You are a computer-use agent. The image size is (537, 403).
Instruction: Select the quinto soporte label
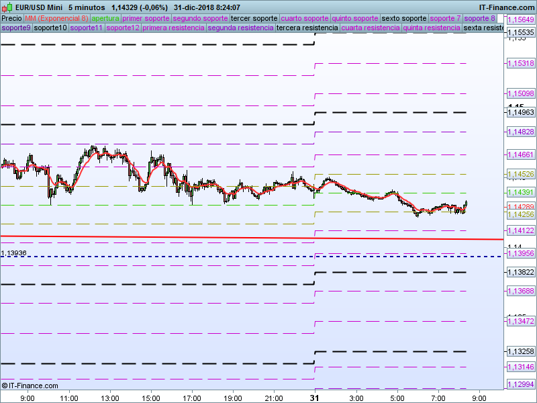coord(355,18)
